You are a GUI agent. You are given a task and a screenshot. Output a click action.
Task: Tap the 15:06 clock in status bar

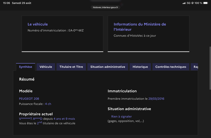[6, 3]
